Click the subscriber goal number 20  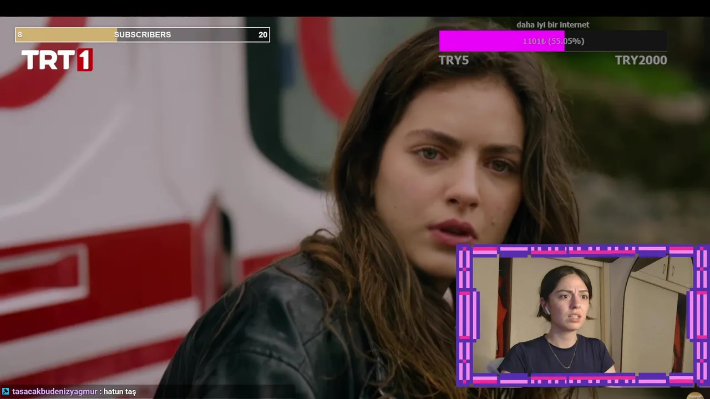pos(263,35)
